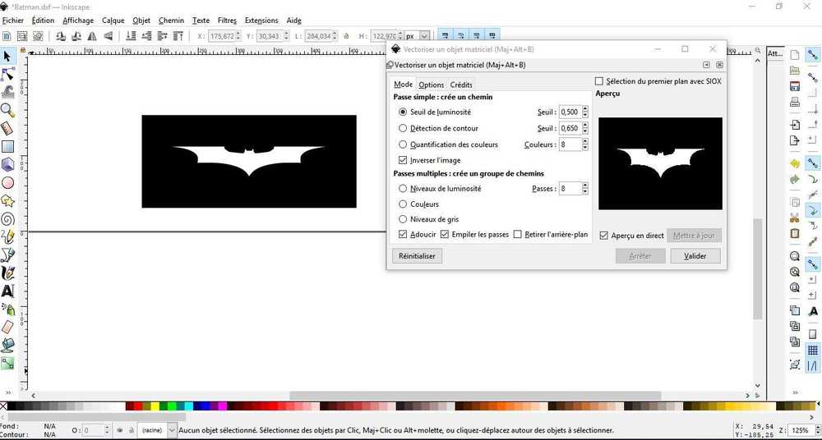This screenshot has height=440, width=822.
Task: Select the Paint Bucket fill tool
Action: tap(7, 346)
